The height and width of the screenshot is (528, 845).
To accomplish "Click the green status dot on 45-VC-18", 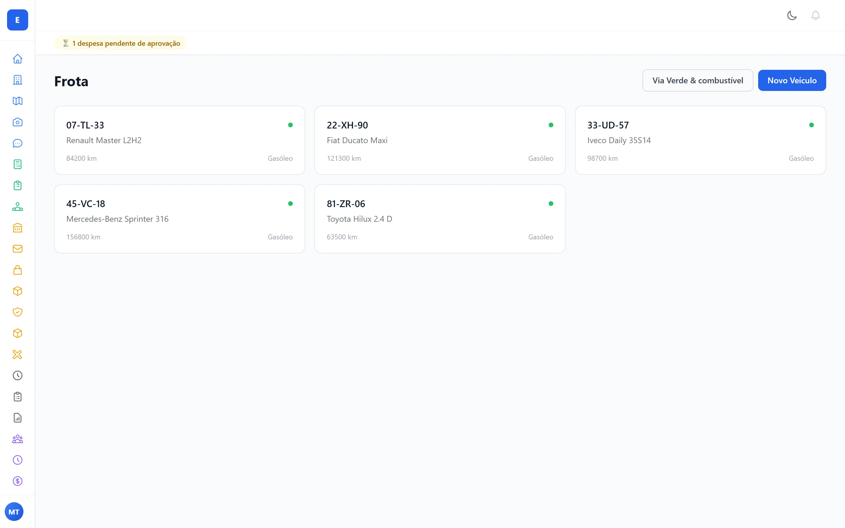I will tap(290, 204).
